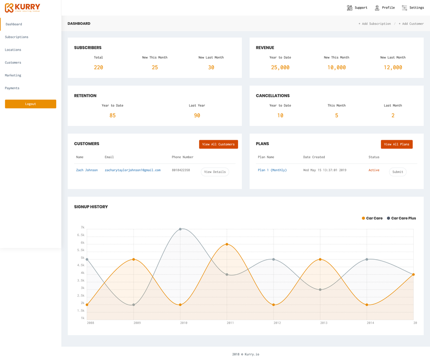Click the CANCELLATIONS heading
Image resolution: width=430 pixels, height=362 pixels.
click(273, 96)
